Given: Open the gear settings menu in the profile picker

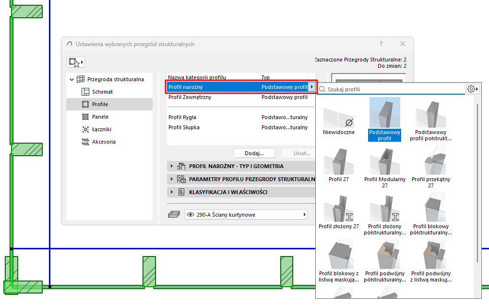Looking at the screenshot, I should tap(473, 89).
